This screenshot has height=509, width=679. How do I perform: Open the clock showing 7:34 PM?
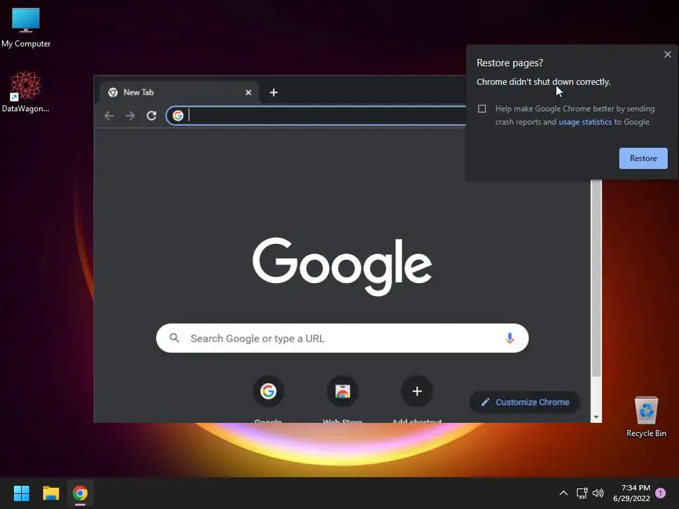(x=631, y=493)
